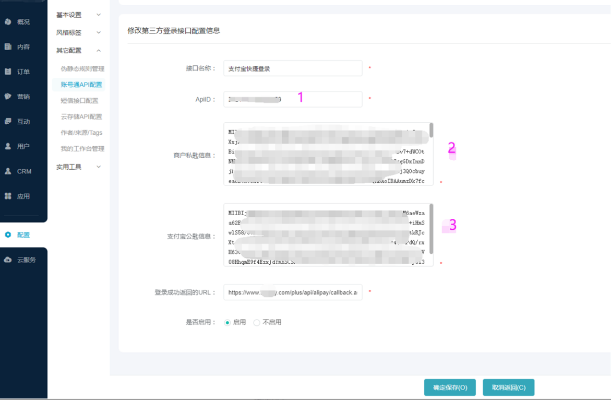Open the 内容 content section icon
Screen dimensions: 611x400
pyautogui.click(x=8, y=47)
